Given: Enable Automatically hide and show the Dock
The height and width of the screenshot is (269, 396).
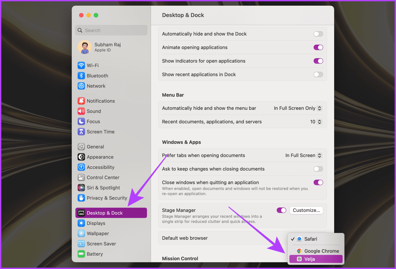Looking at the screenshot, I should tap(318, 34).
